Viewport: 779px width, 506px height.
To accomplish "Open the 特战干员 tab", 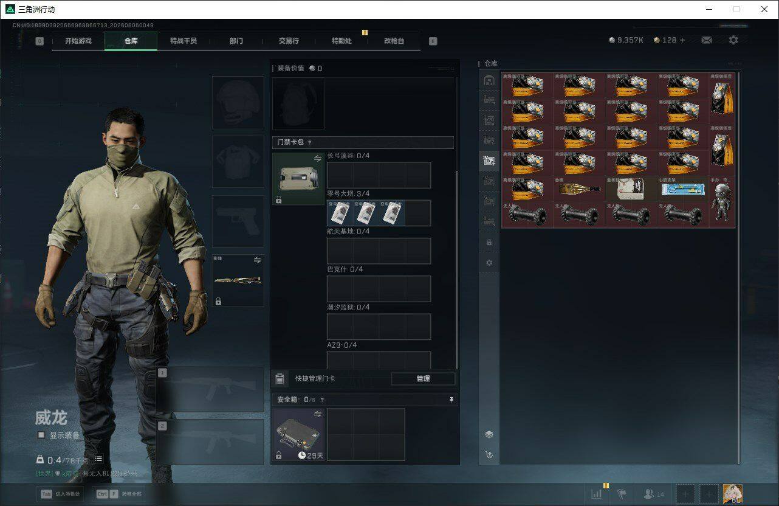I will pyautogui.click(x=183, y=41).
